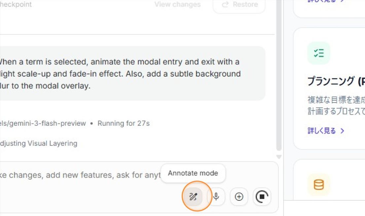365x216 pixels.
Task: Click the modal animation request message bubble
Action: [x=132, y=74]
